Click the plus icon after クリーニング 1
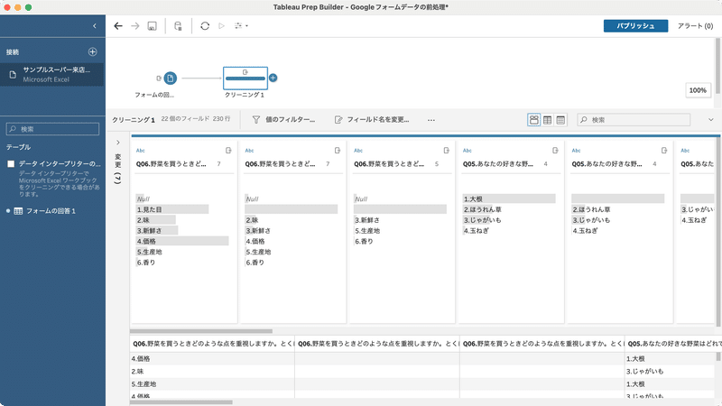The height and width of the screenshot is (406, 722). point(273,78)
